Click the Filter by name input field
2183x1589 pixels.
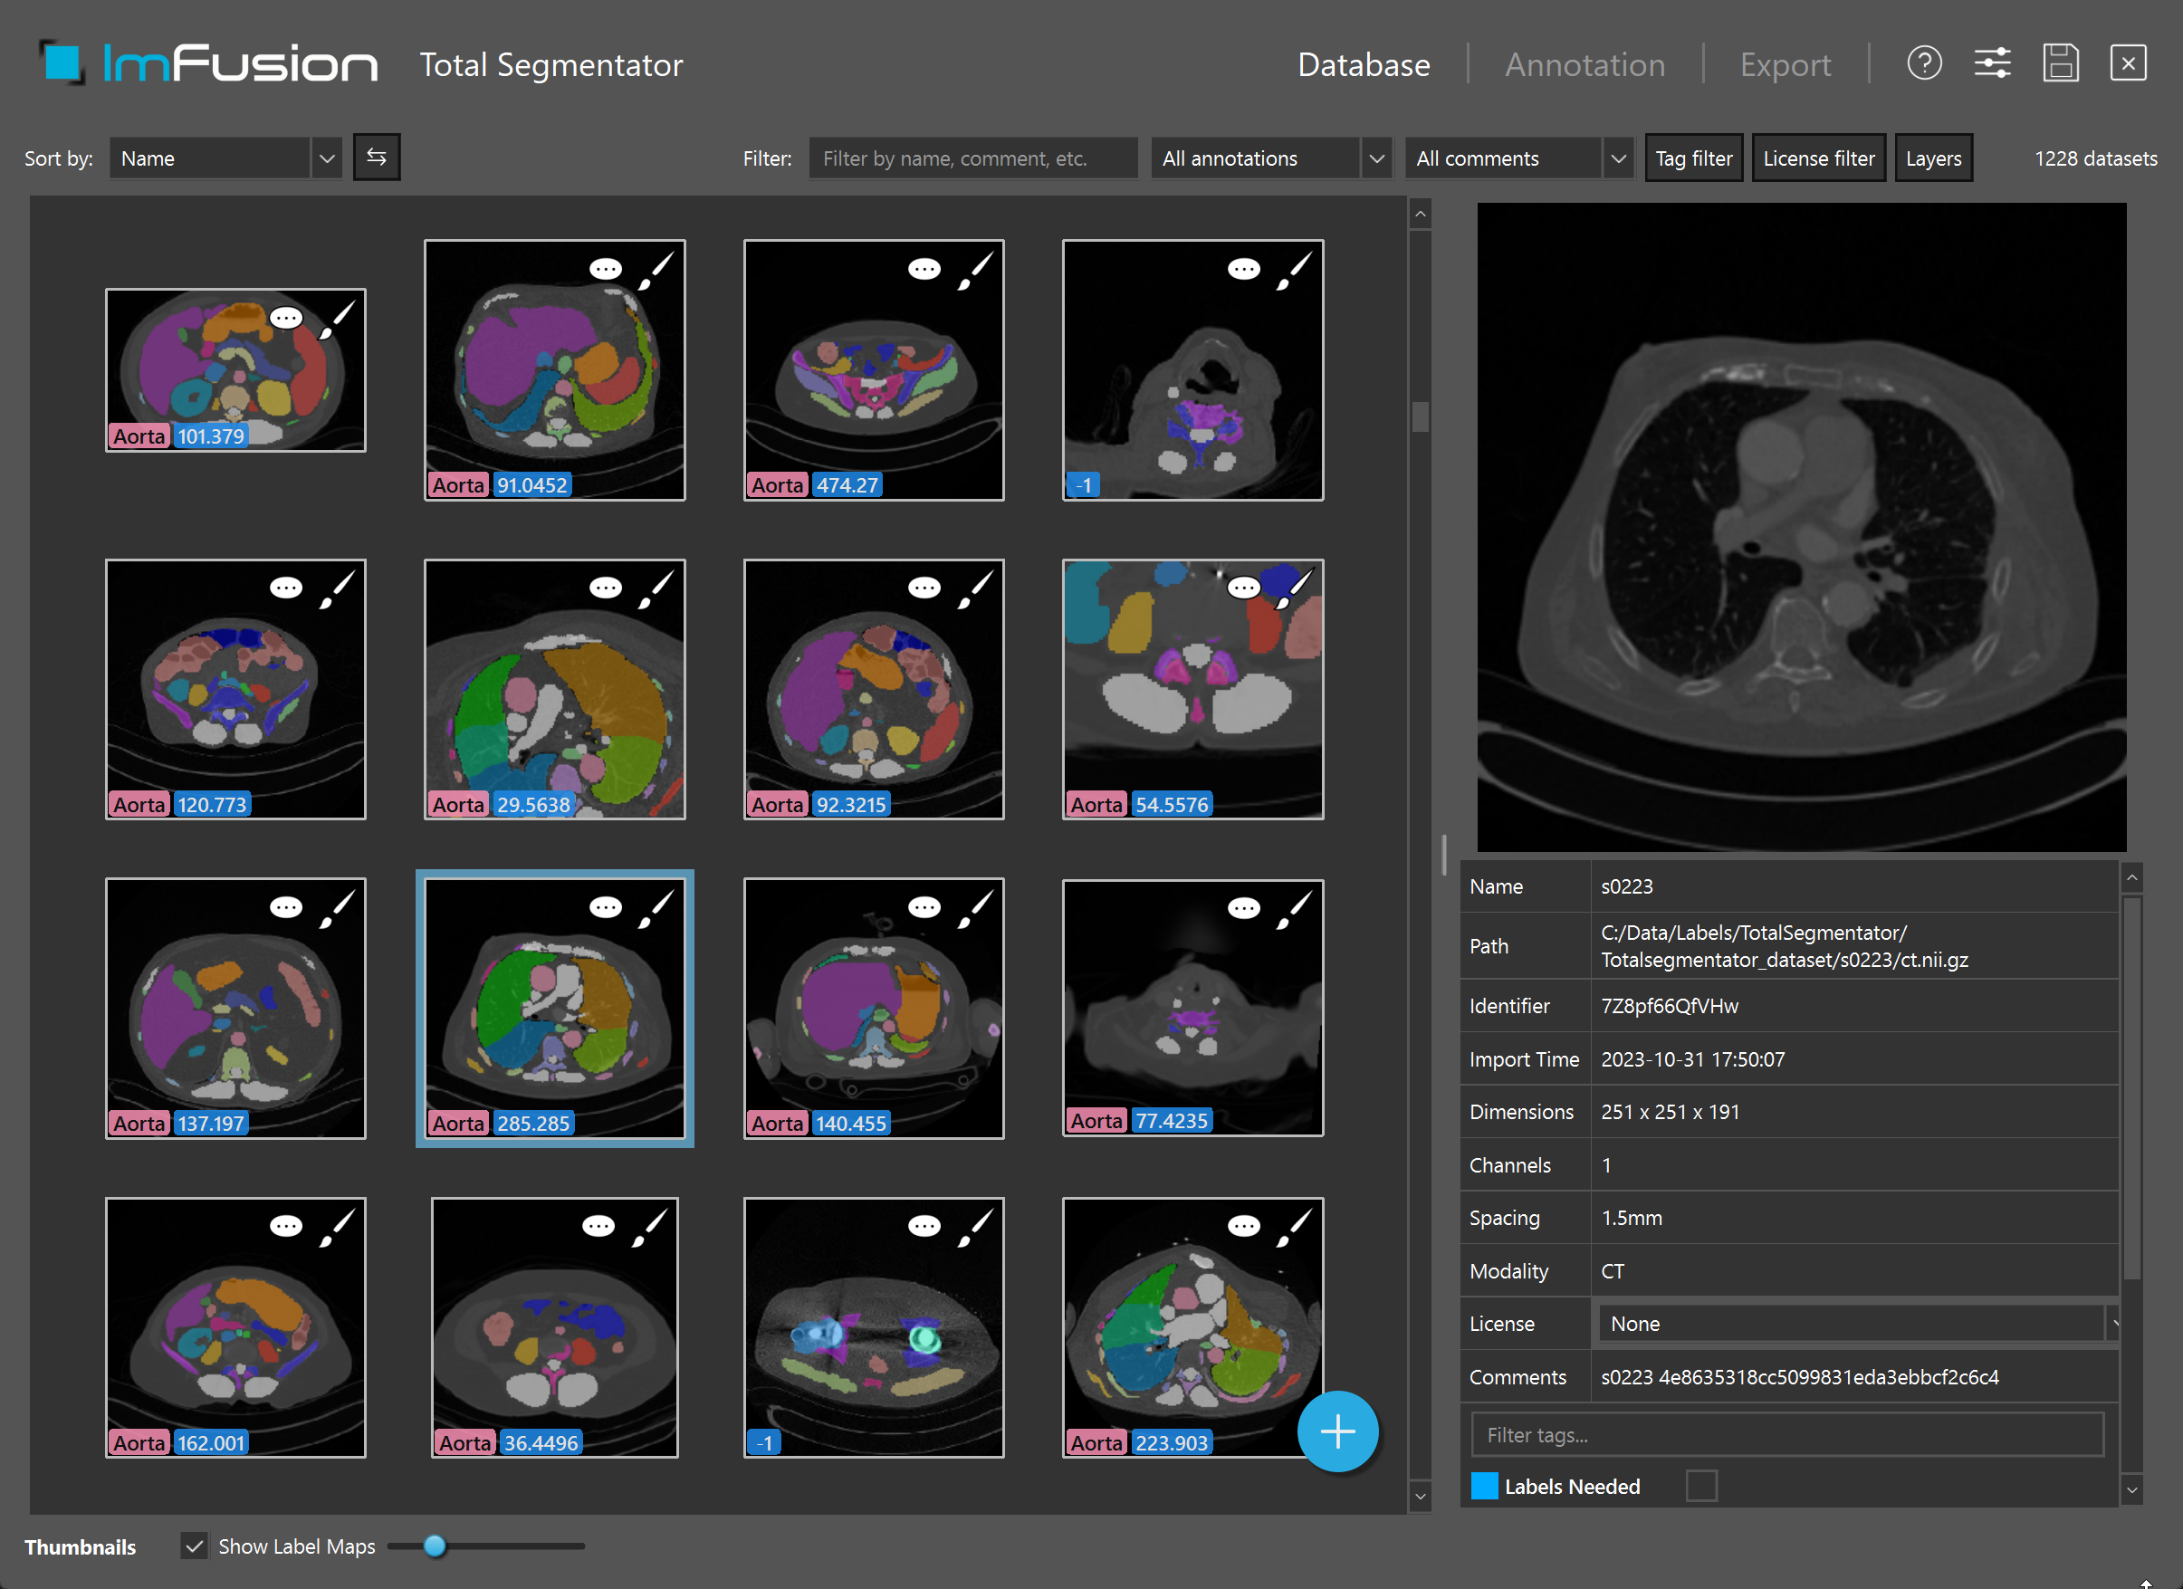972,158
